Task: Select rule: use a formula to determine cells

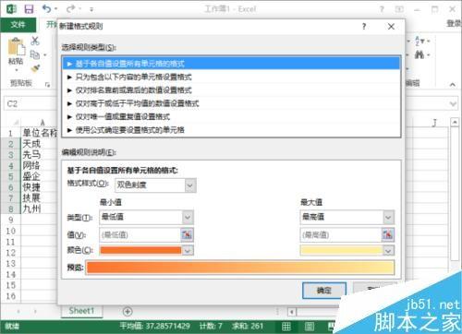Action: point(231,130)
